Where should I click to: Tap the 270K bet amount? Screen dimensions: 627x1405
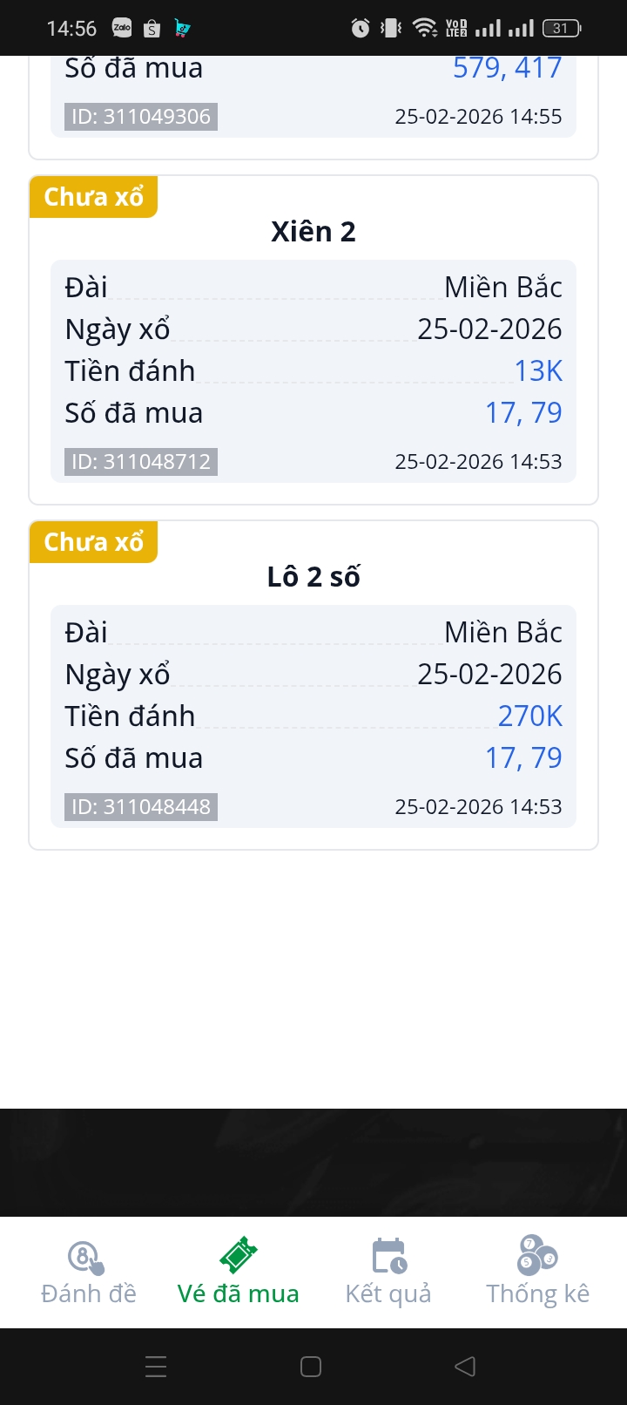pos(529,716)
